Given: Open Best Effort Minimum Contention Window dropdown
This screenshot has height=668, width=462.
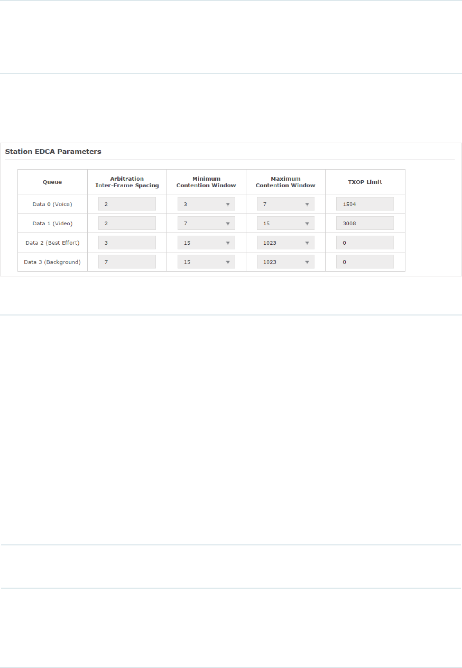Looking at the screenshot, I should coord(206,243).
